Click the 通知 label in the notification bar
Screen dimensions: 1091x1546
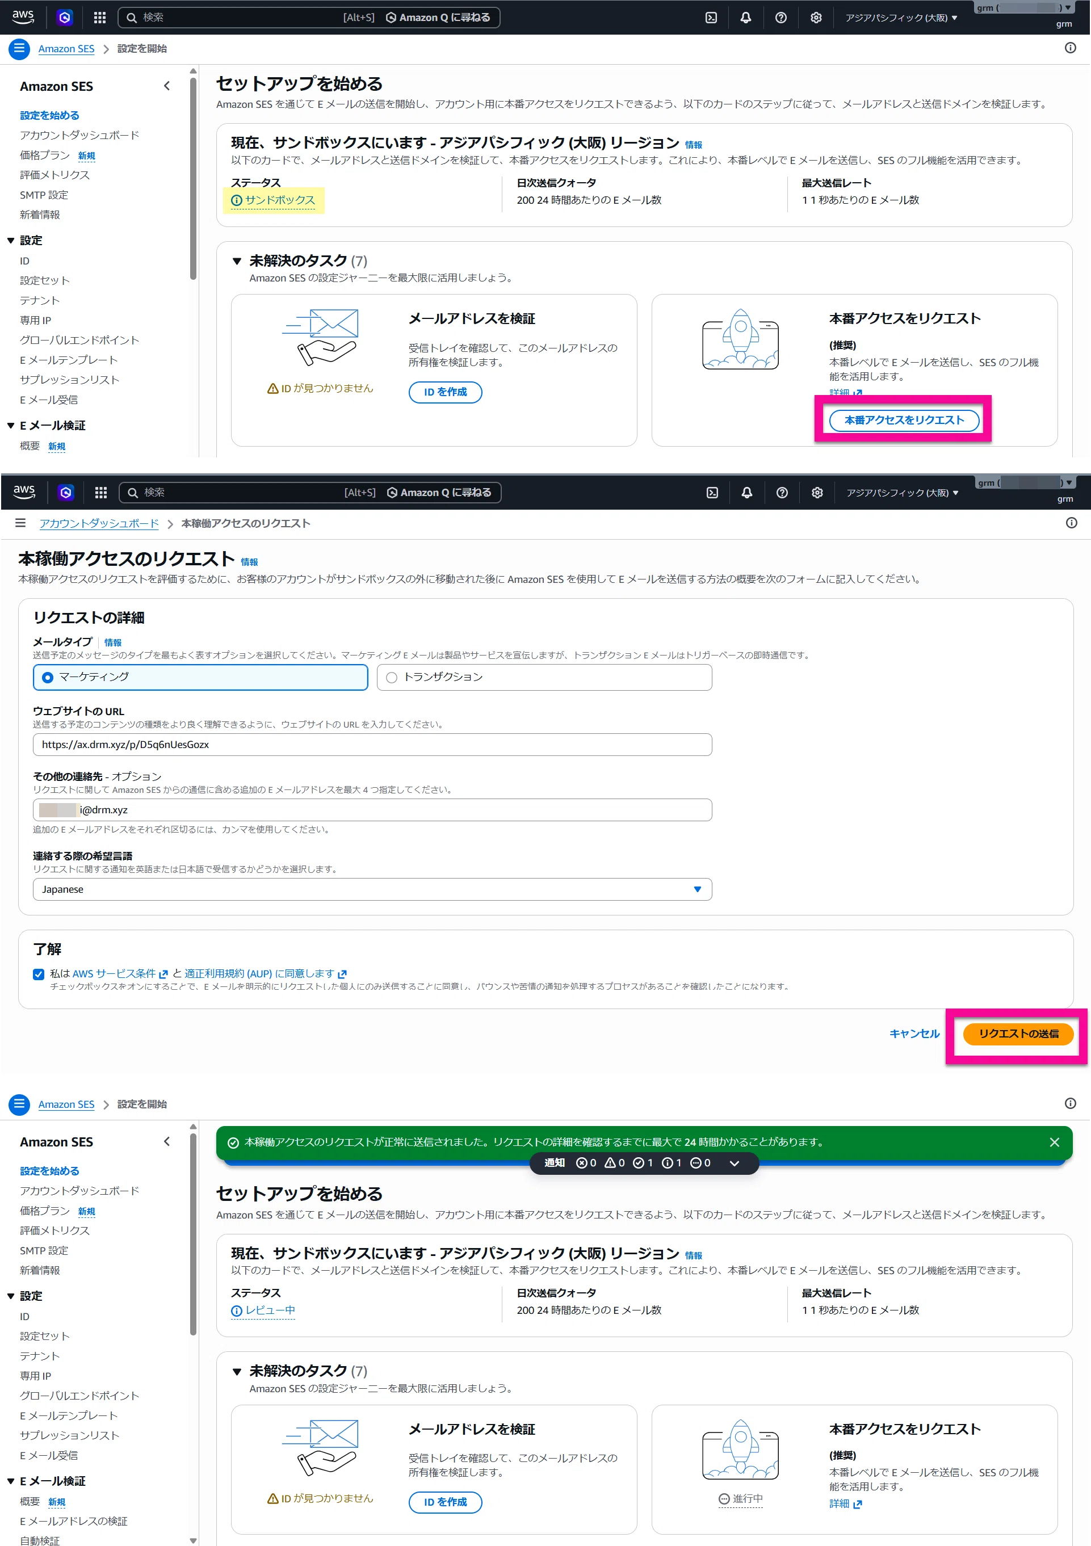click(554, 1163)
